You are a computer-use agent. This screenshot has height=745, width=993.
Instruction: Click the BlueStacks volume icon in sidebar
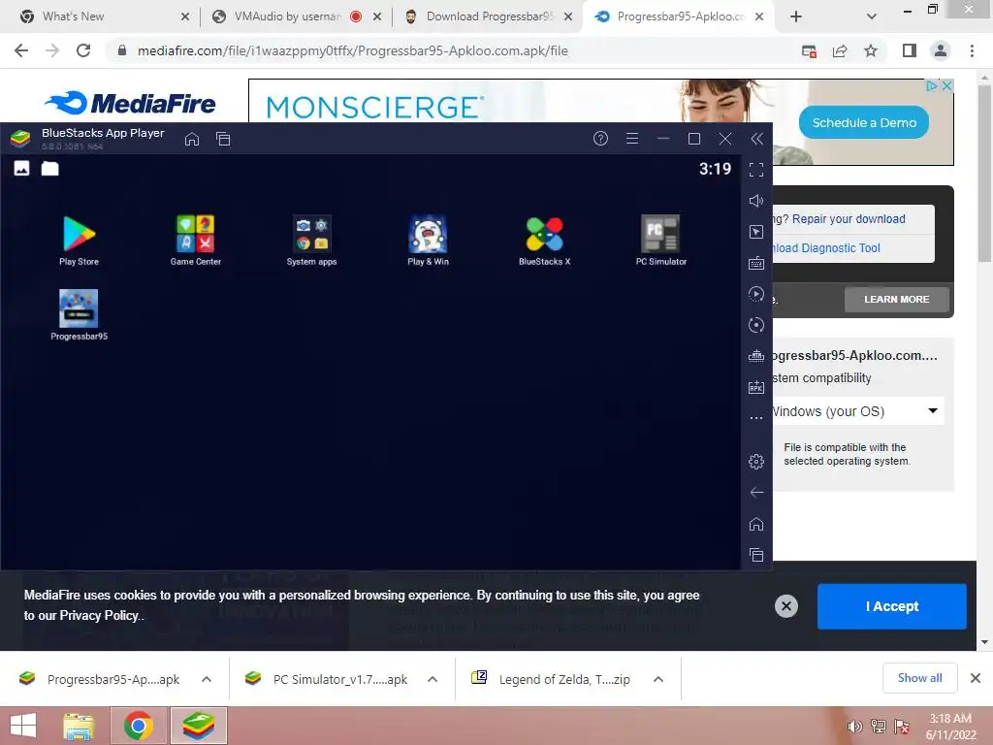756,201
